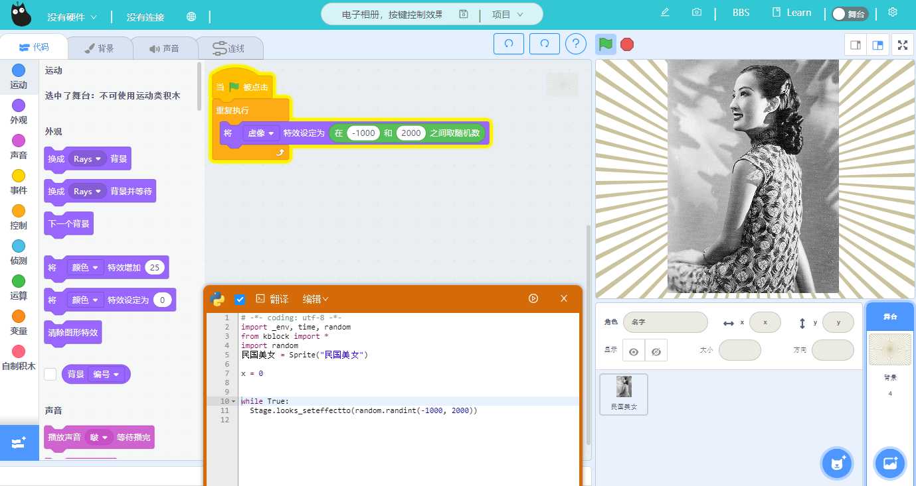Stop the program with the red stop button
This screenshot has height=486, width=916.
627,44
